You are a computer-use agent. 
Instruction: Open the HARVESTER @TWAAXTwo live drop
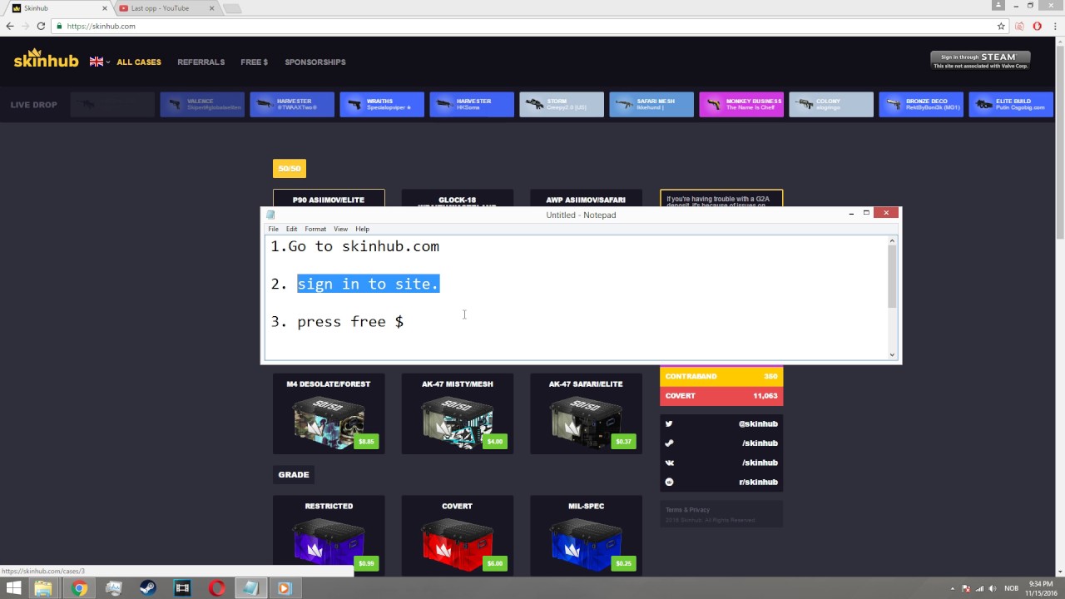[292, 105]
